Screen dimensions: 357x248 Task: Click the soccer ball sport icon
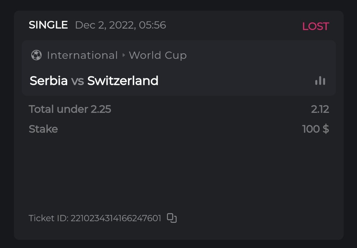tap(36, 55)
